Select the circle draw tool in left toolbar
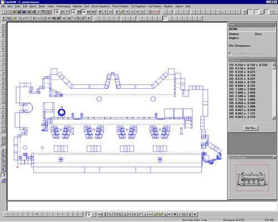This screenshot has height=222, width=278. click(x=3, y=25)
